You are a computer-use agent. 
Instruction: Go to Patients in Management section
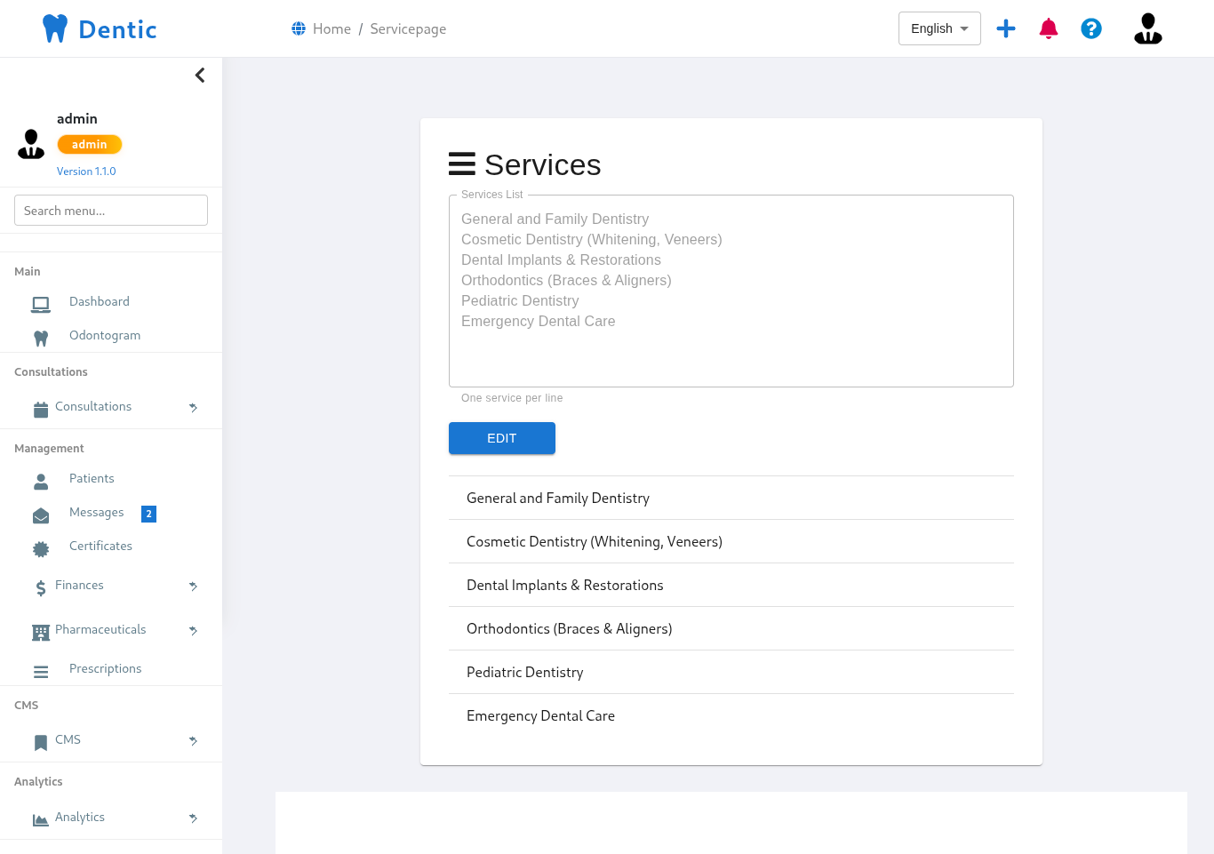[92, 479]
